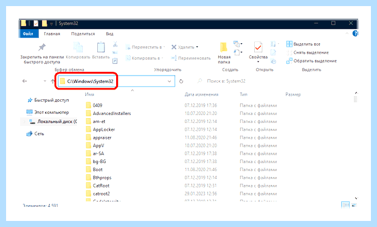Click Переместить в button
Viewport: 377px width, 227px height.
click(x=145, y=47)
